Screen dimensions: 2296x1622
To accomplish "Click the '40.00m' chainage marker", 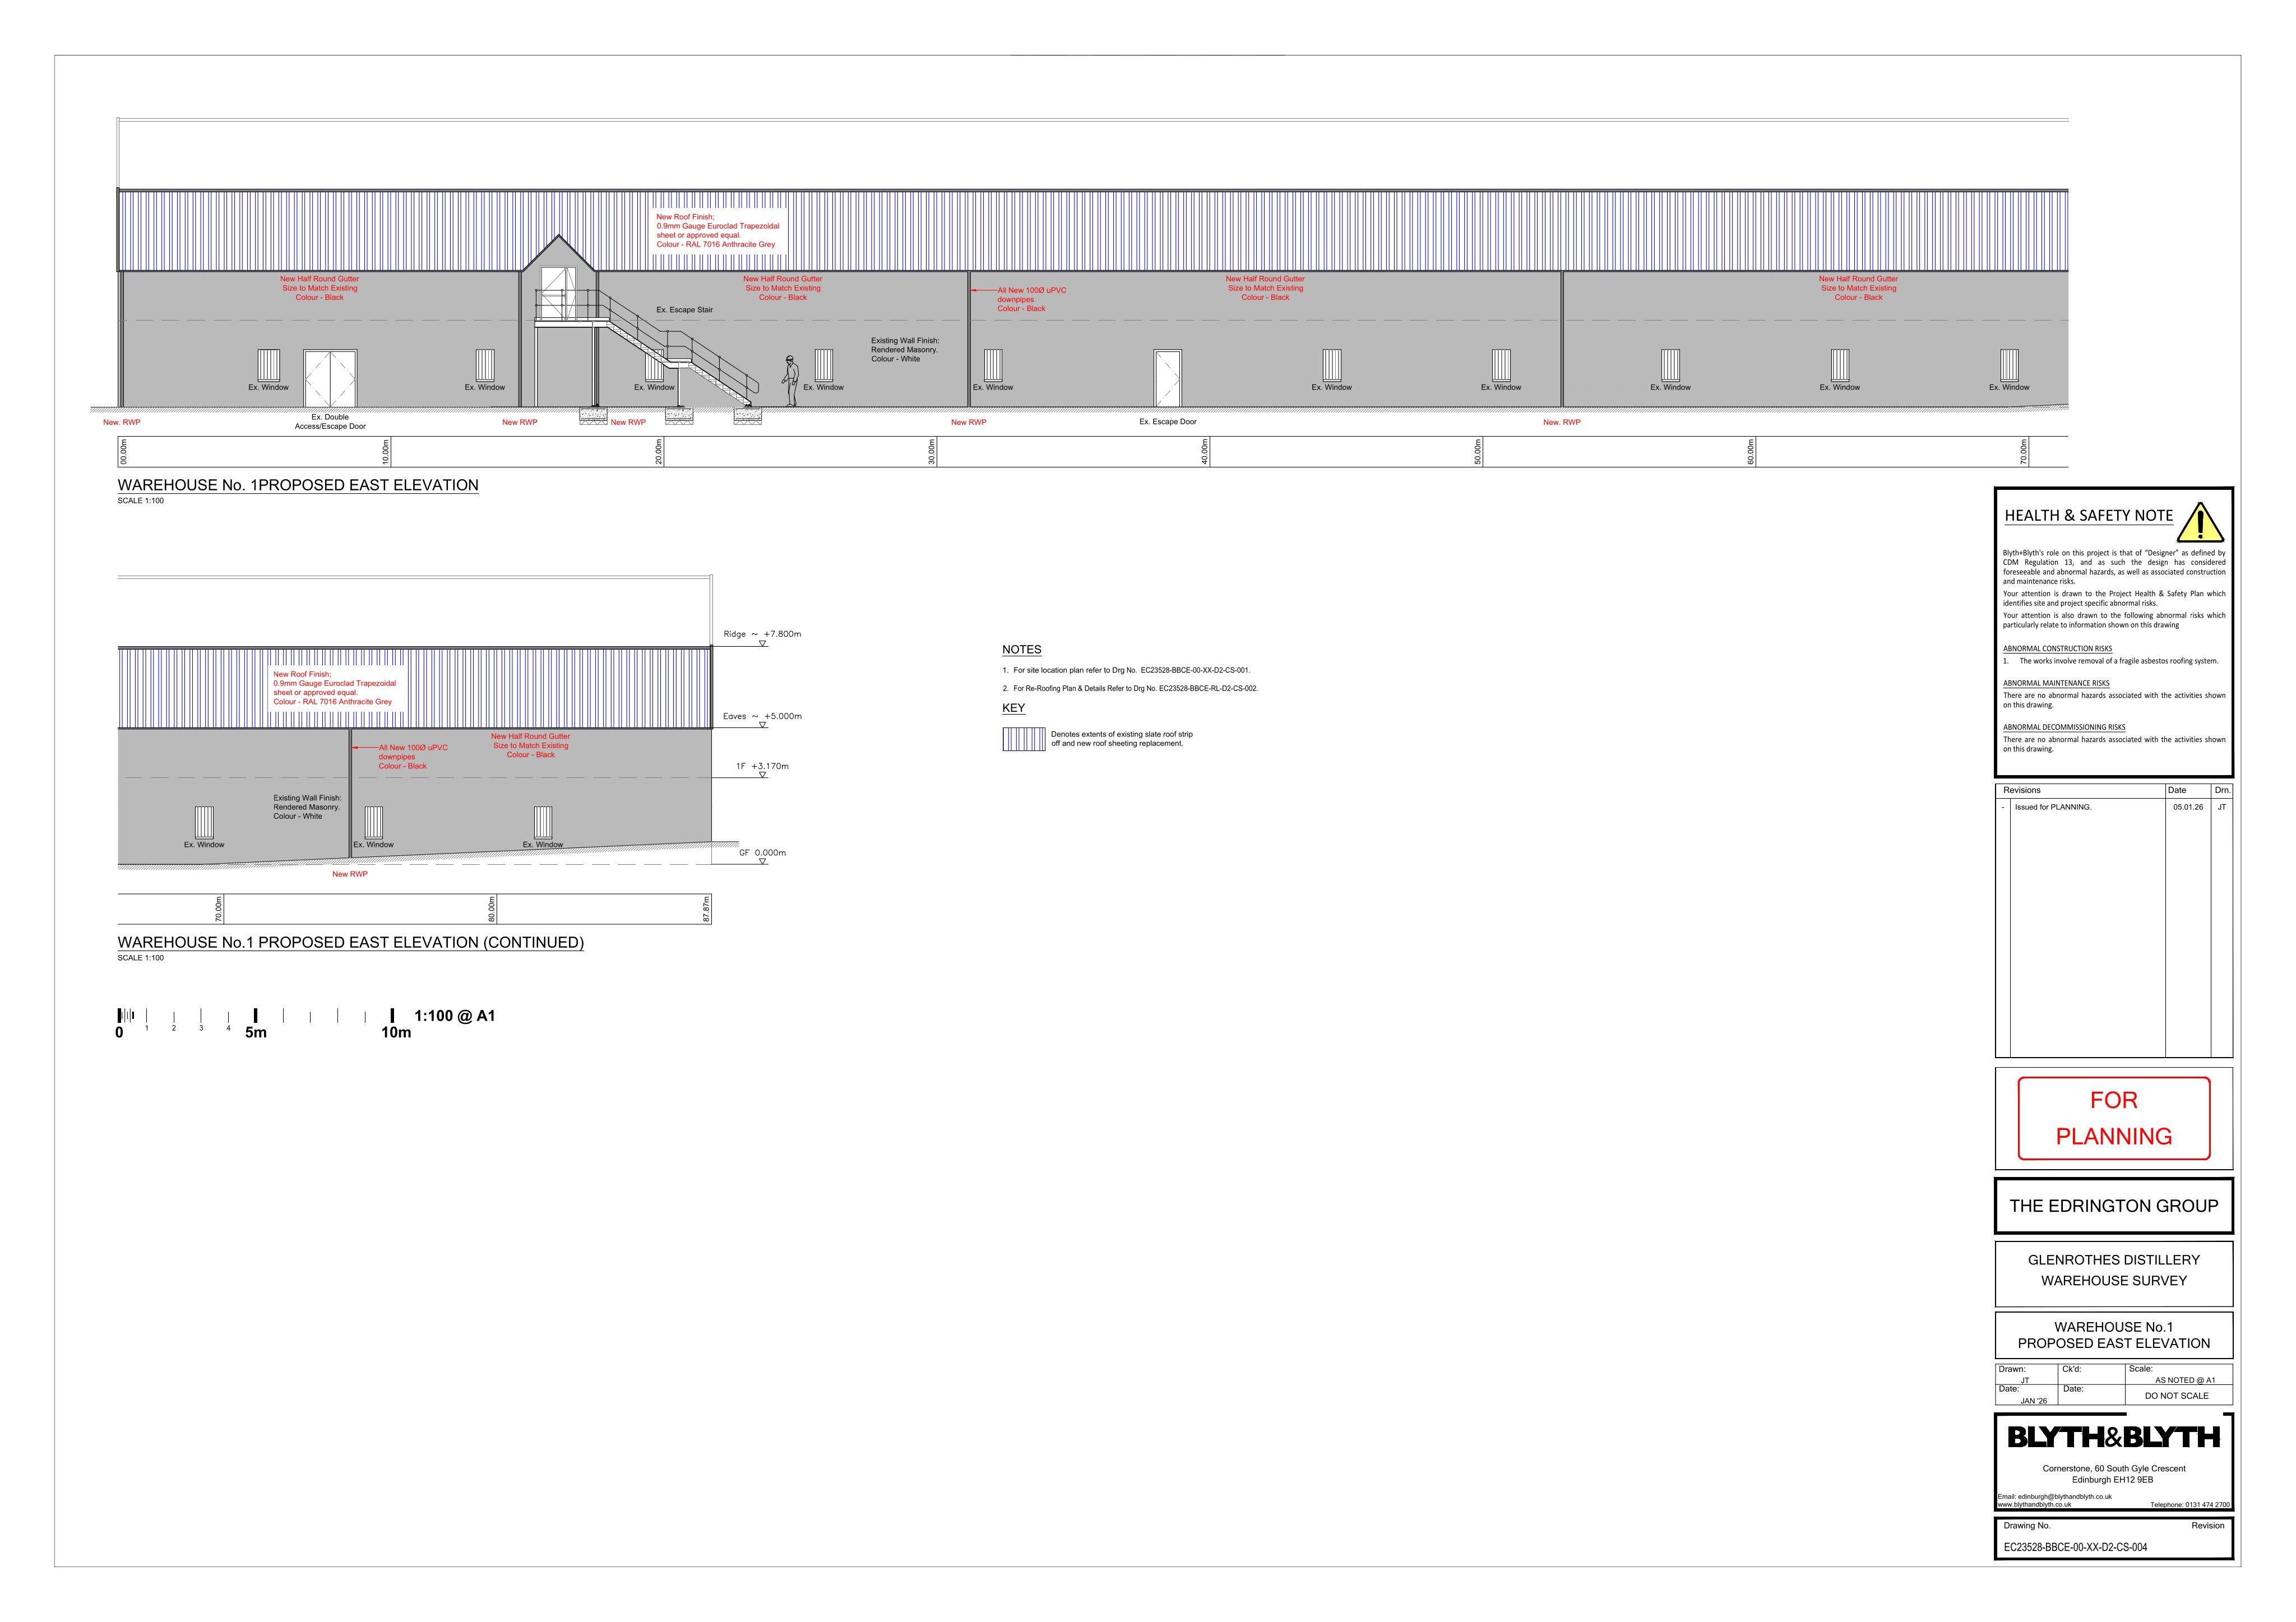I will [1205, 452].
